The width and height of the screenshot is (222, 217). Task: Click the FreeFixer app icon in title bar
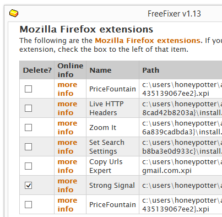14,13
